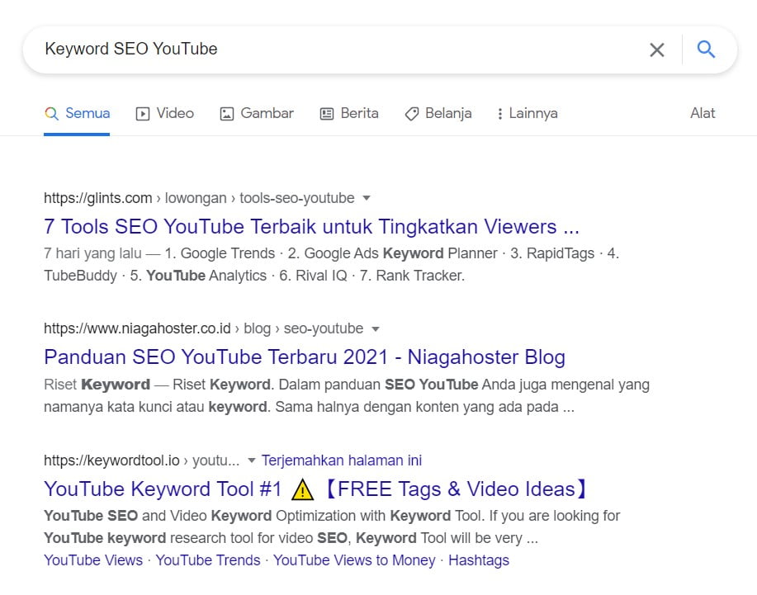The width and height of the screenshot is (757, 595).
Task: Clear the search box with the X icon
Action: pyautogui.click(x=656, y=50)
